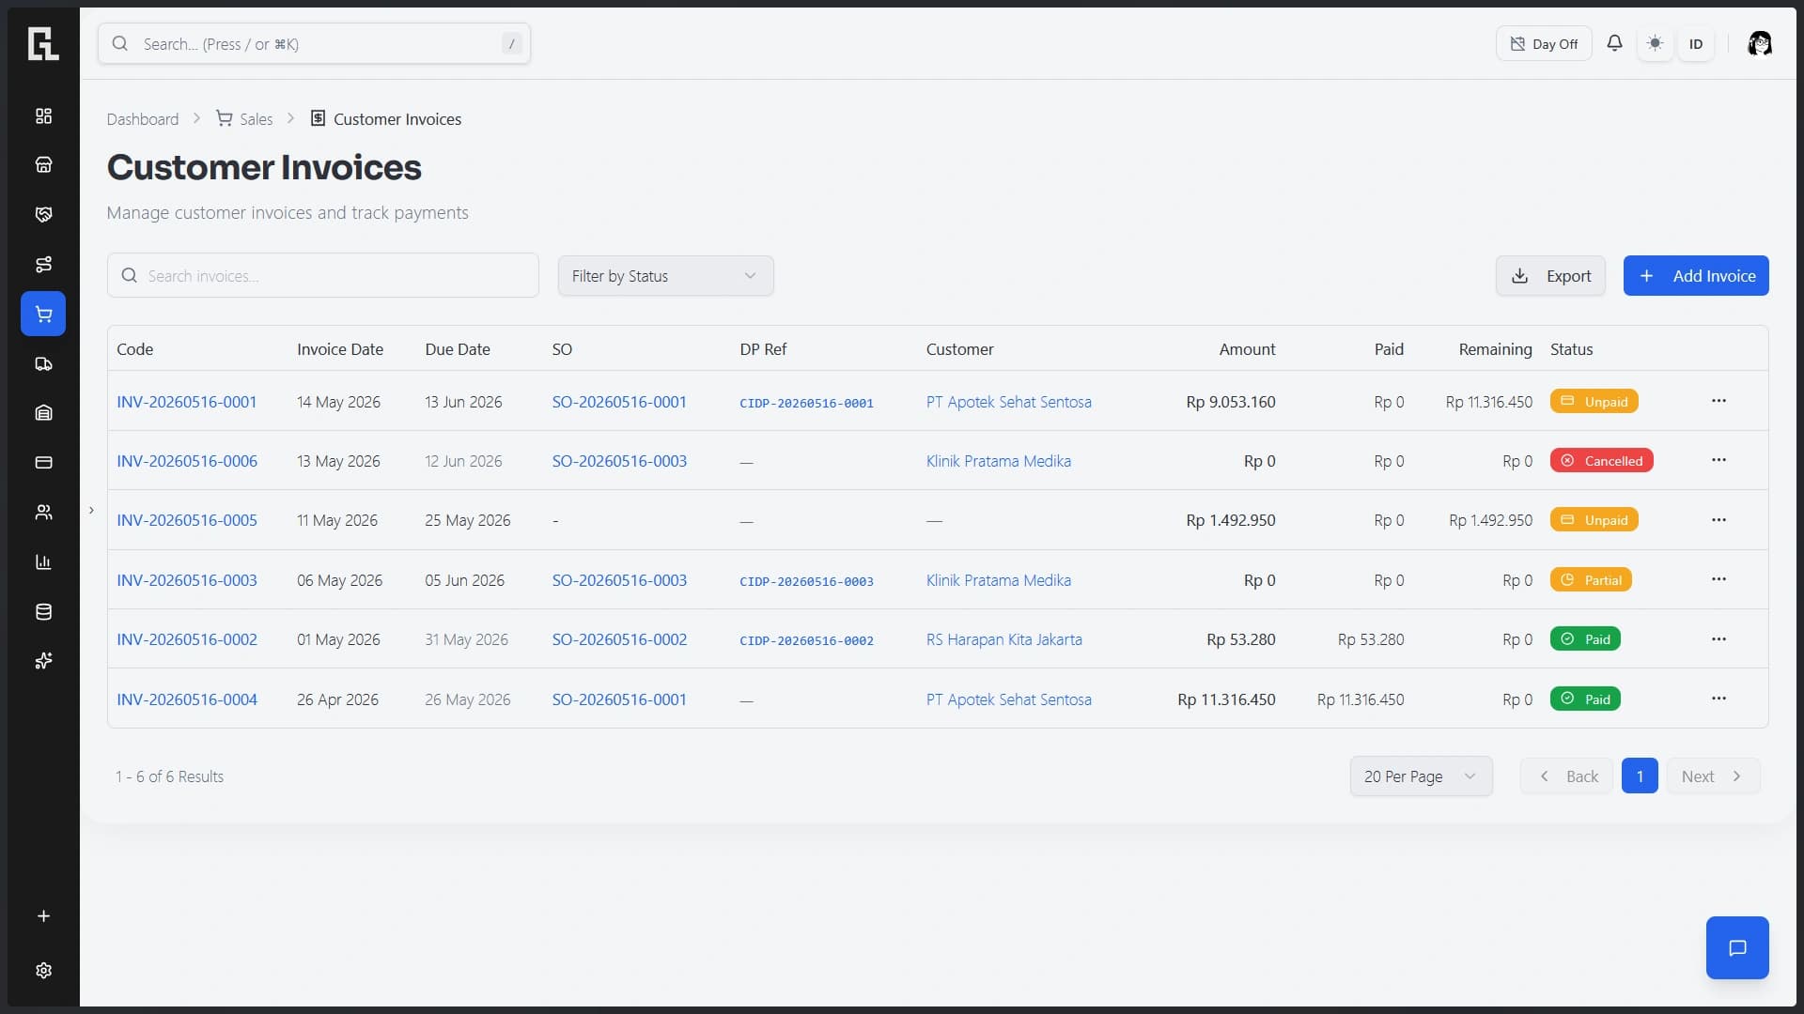This screenshot has height=1014, width=1804.
Task: Open the store icon in sidebar
Action: click(x=43, y=164)
